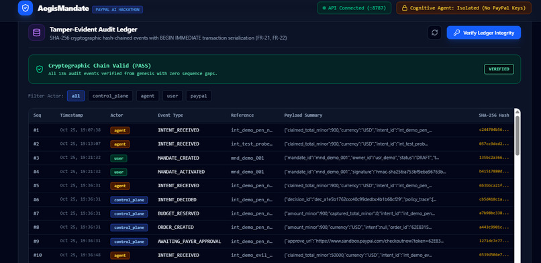Click the Event Type column header
The image size is (541, 263).
click(x=170, y=115)
